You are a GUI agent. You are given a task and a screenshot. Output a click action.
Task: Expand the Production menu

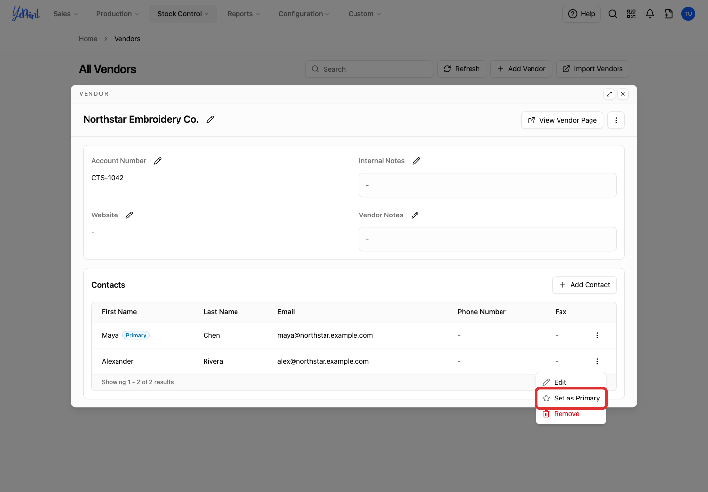click(x=118, y=14)
